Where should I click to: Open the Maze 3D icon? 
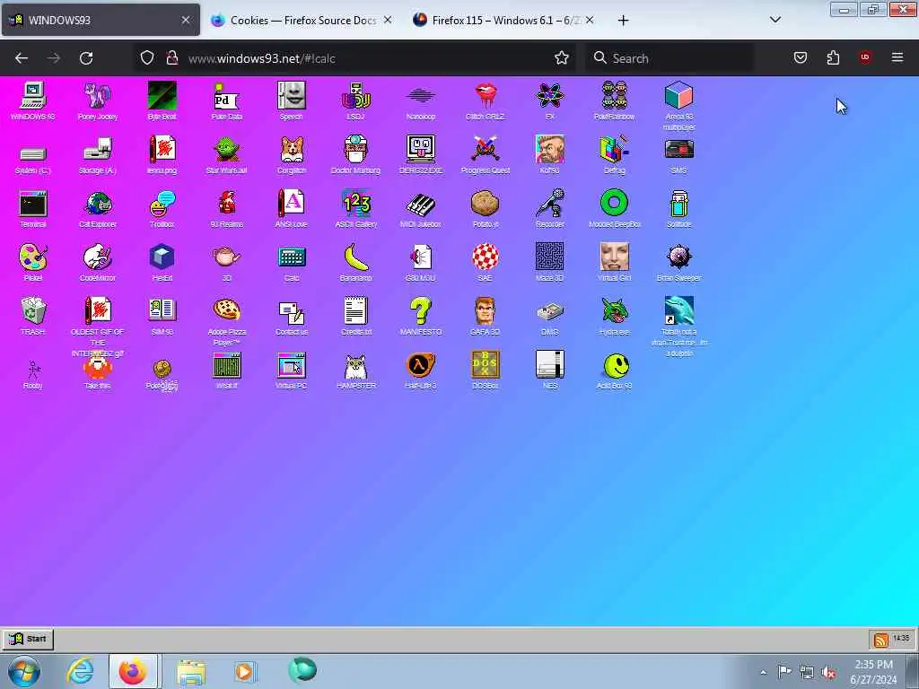(550, 257)
